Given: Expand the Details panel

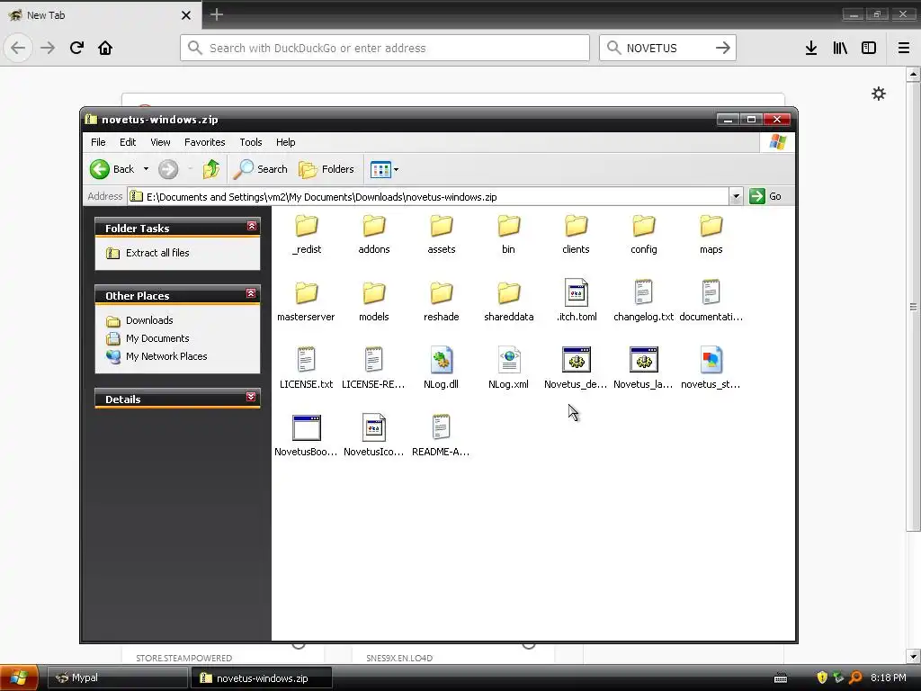Looking at the screenshot, I should point(252,397).
